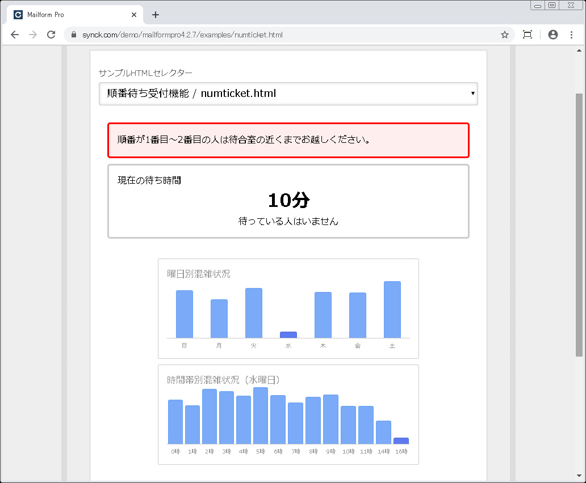Click the scrollbar down arrow
Viewport: 586px width, 483px height.
[x=579, y=476]
